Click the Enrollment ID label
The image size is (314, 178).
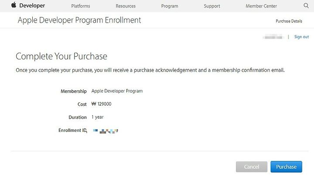click(x=72, y=130)
